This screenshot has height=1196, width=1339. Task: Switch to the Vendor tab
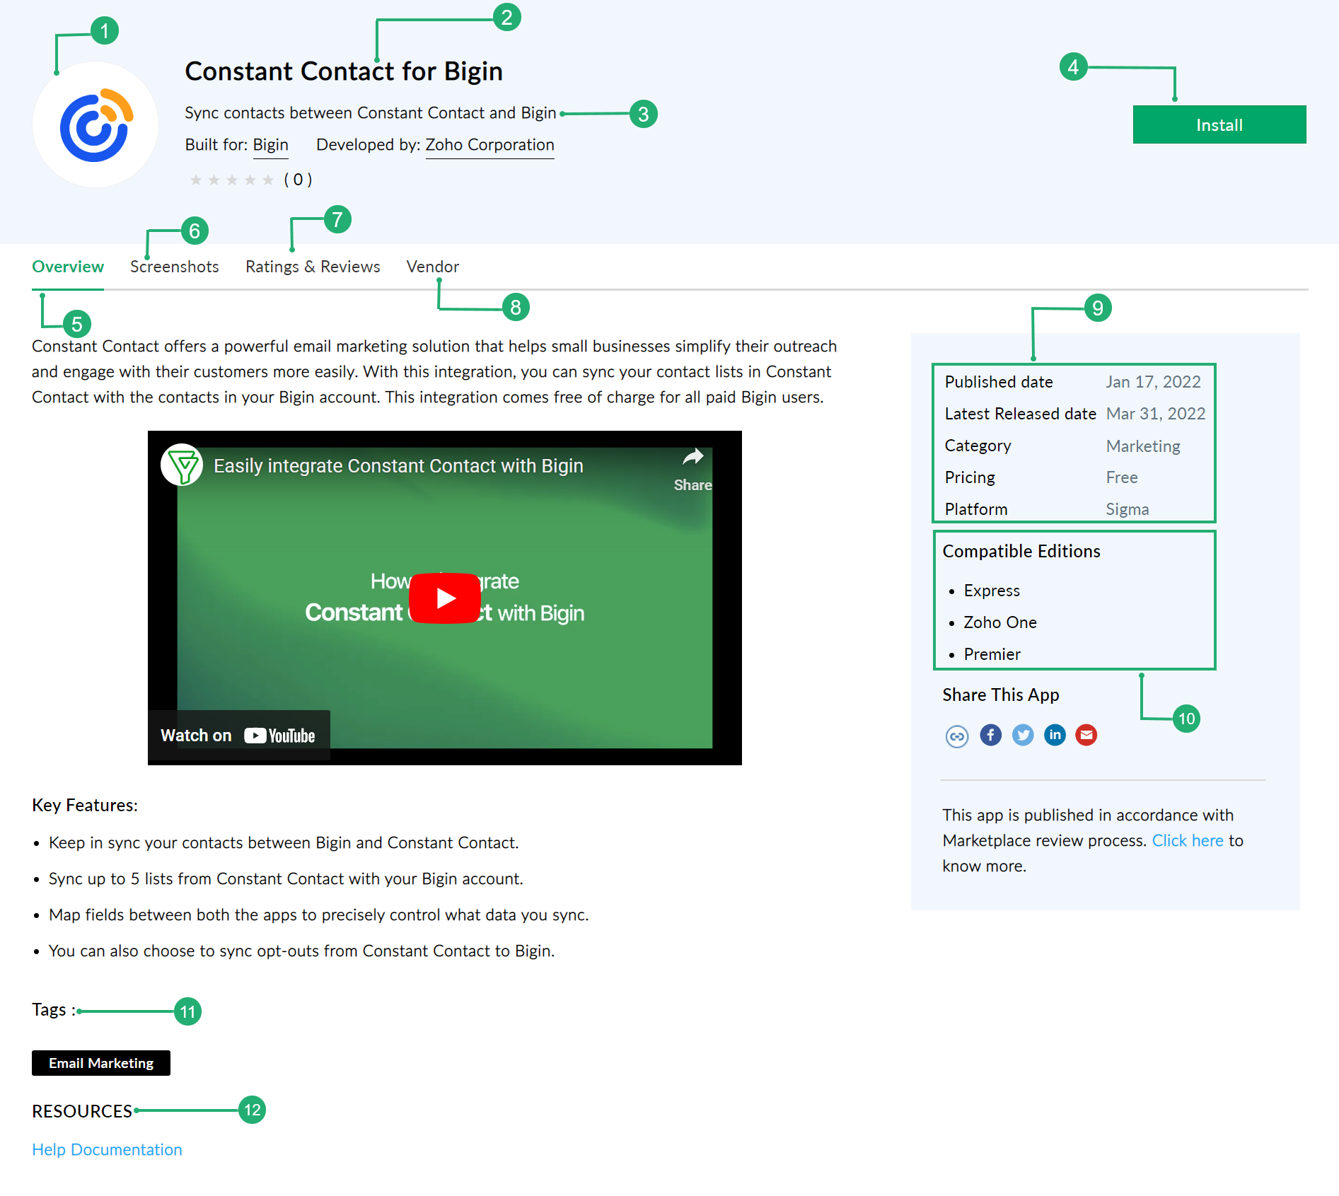click(x=433, y=267)
